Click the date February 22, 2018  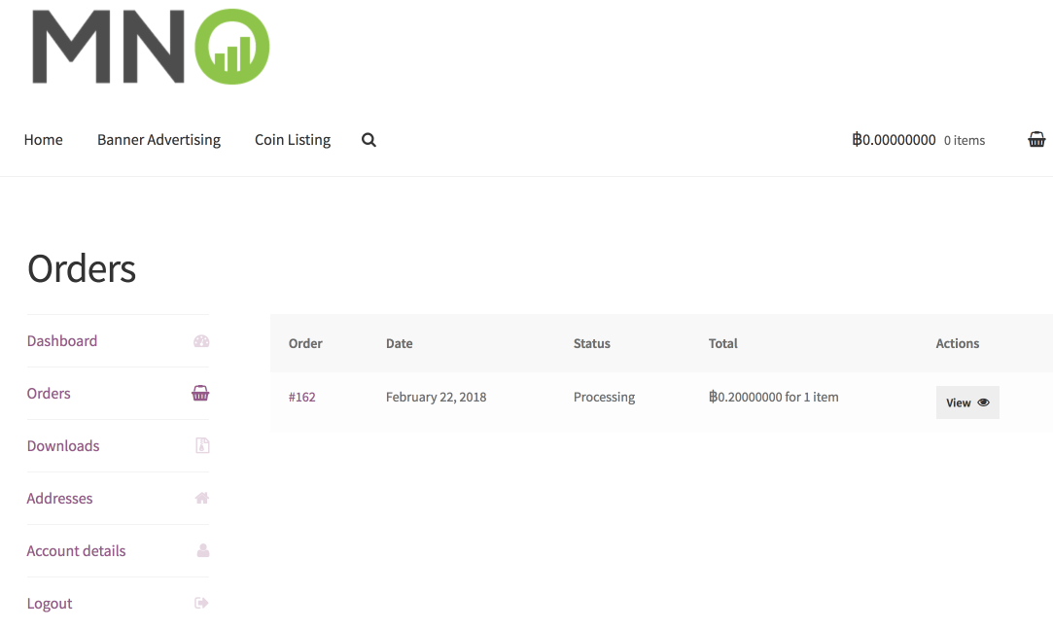(436, 397)
